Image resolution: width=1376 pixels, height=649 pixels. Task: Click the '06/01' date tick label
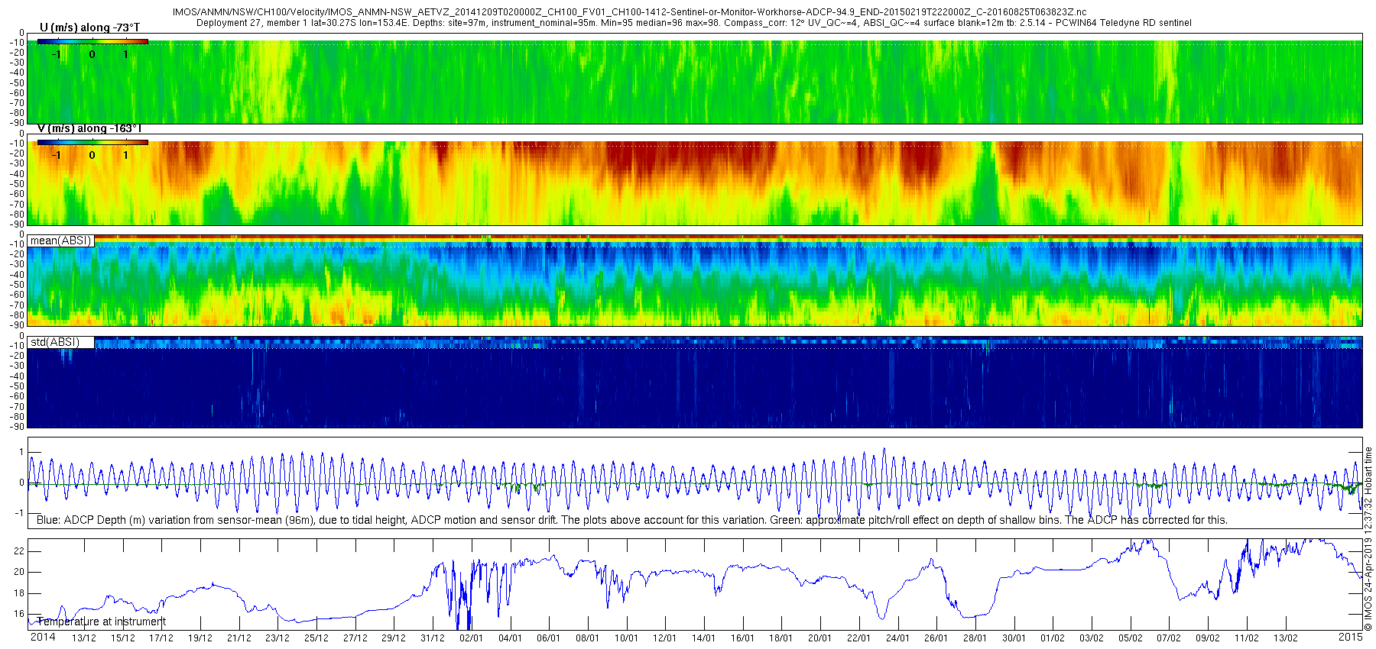[x=549, y=638]
